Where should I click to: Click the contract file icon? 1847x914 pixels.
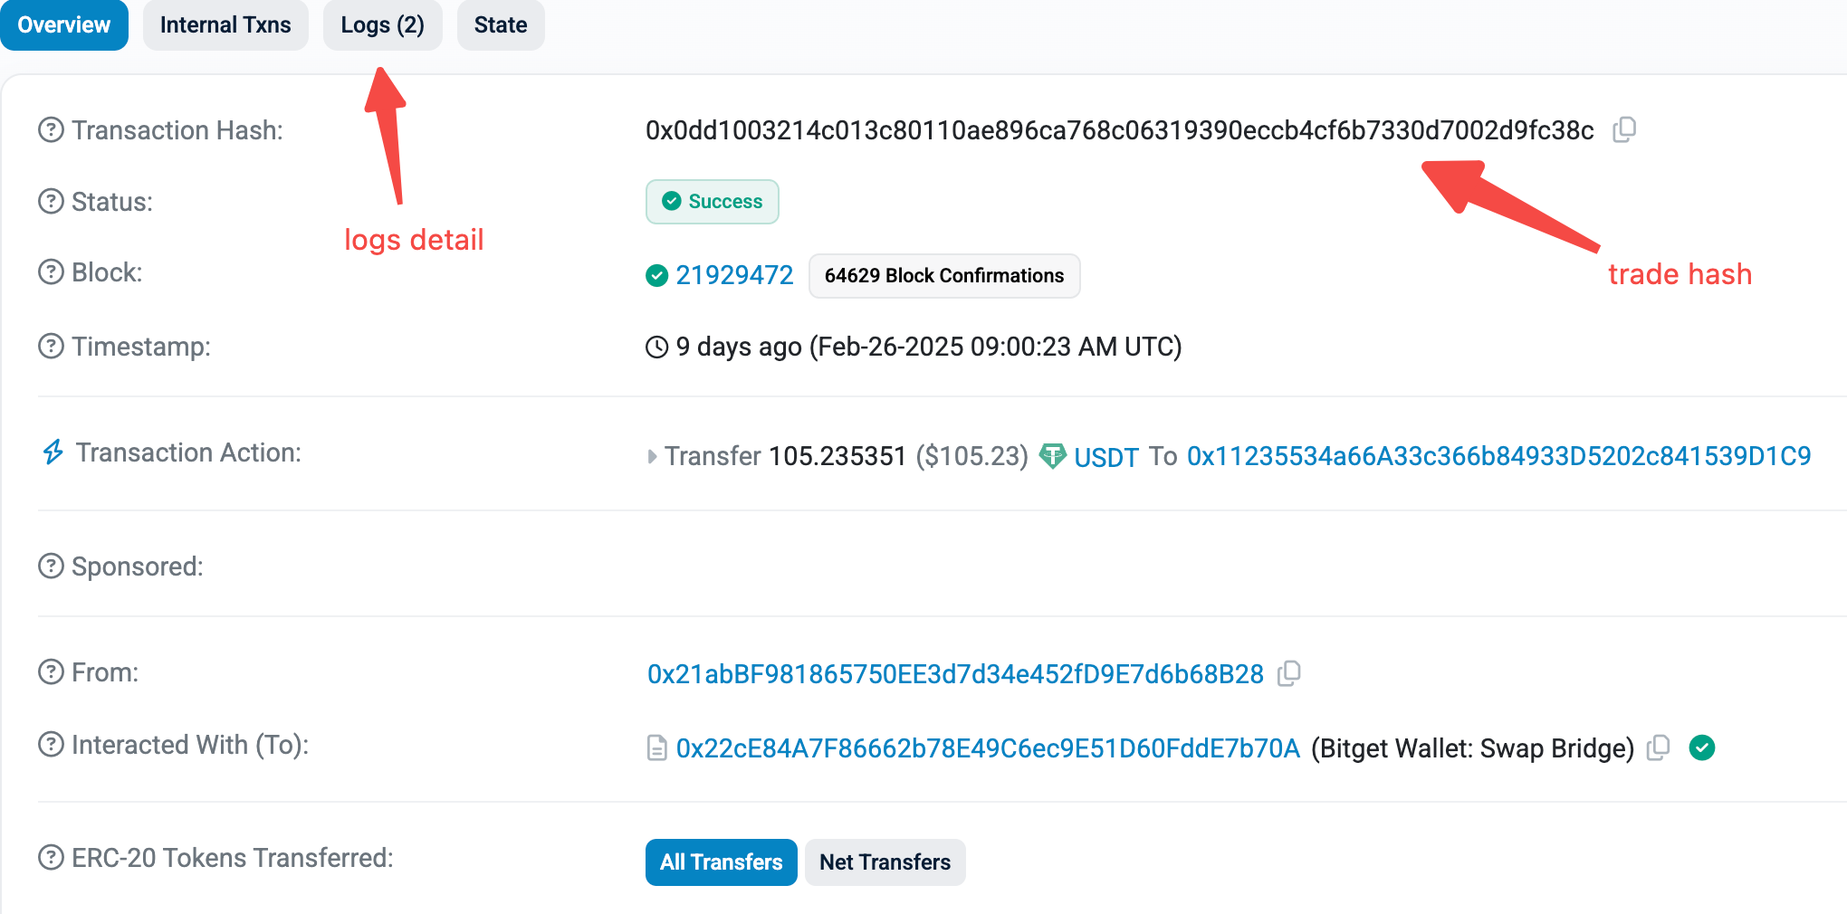point(656,748)
